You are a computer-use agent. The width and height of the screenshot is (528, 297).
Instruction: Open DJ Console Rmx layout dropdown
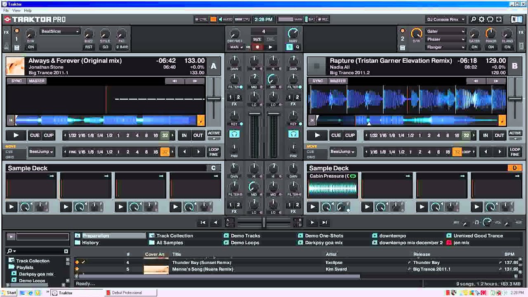446,19
